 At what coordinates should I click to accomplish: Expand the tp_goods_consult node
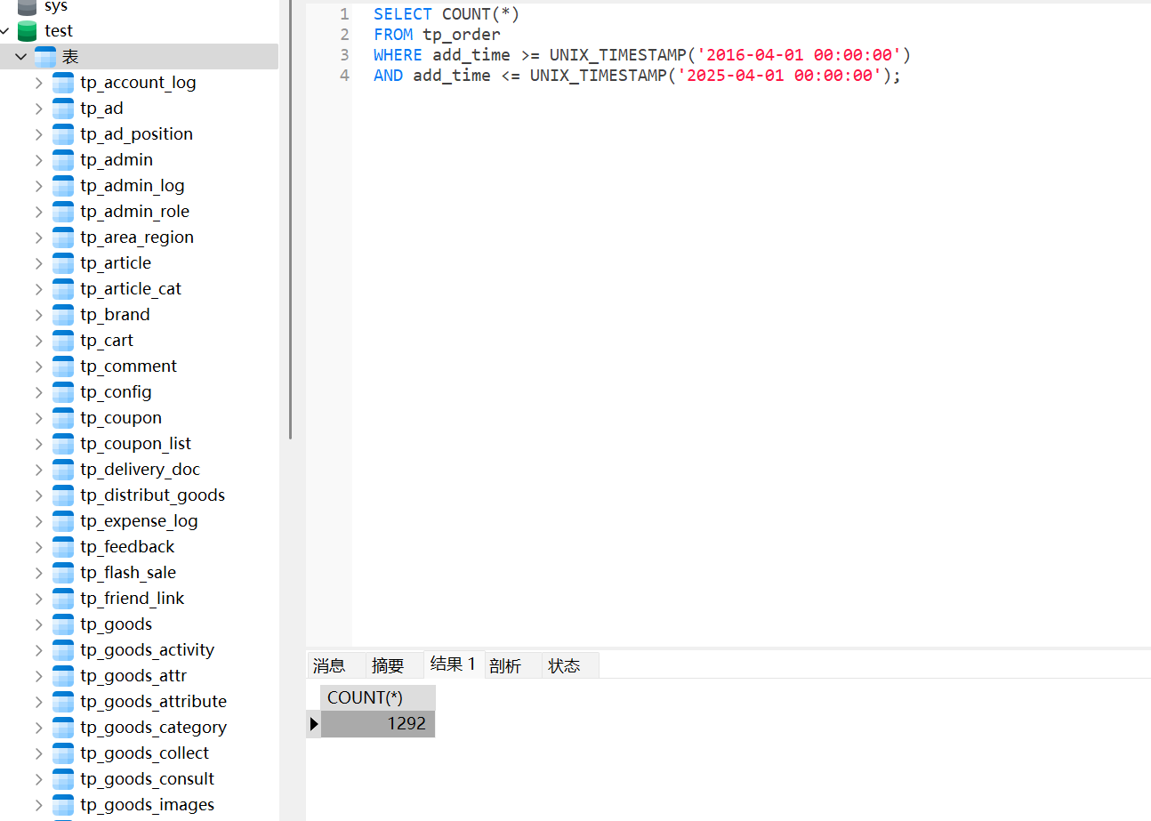(x=38, y=779)
